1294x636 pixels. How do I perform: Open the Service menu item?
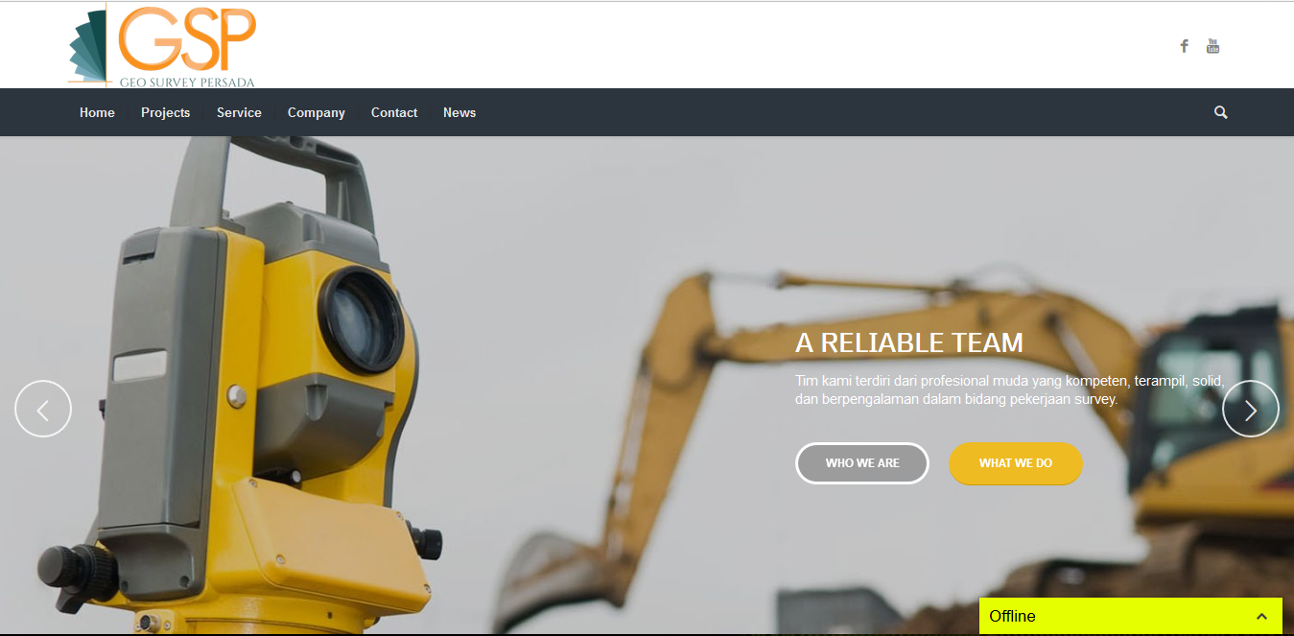coord(239,112)
